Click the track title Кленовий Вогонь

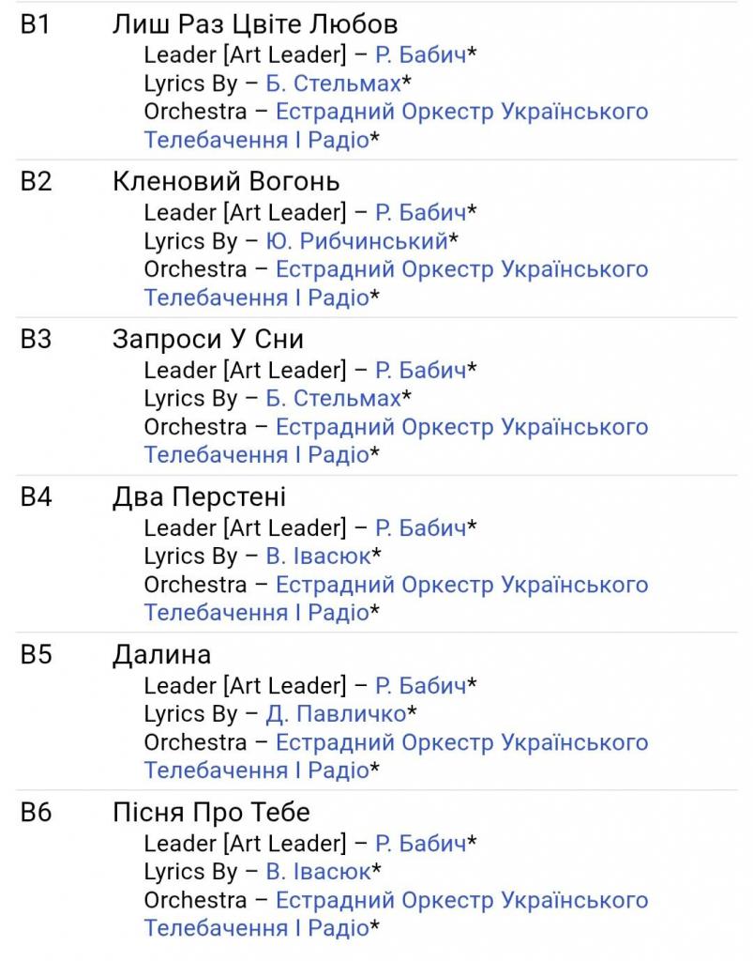click(226, 181)
